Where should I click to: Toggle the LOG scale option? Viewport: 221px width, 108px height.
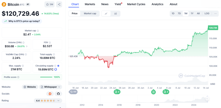pos(207,14)
